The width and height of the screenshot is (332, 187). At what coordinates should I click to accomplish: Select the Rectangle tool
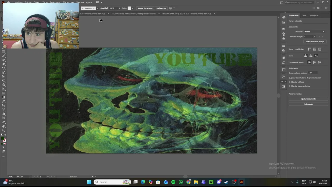click(x=3, y=52)
